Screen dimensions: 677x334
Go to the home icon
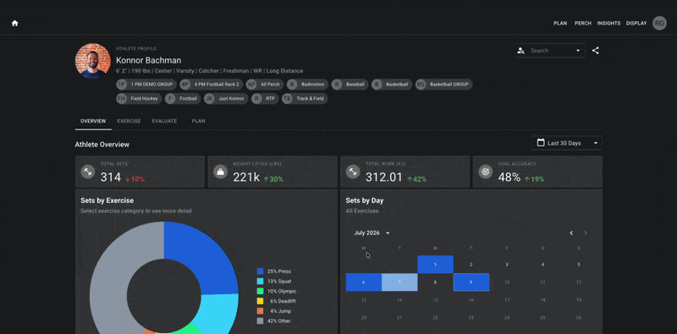tap(15, 24)
